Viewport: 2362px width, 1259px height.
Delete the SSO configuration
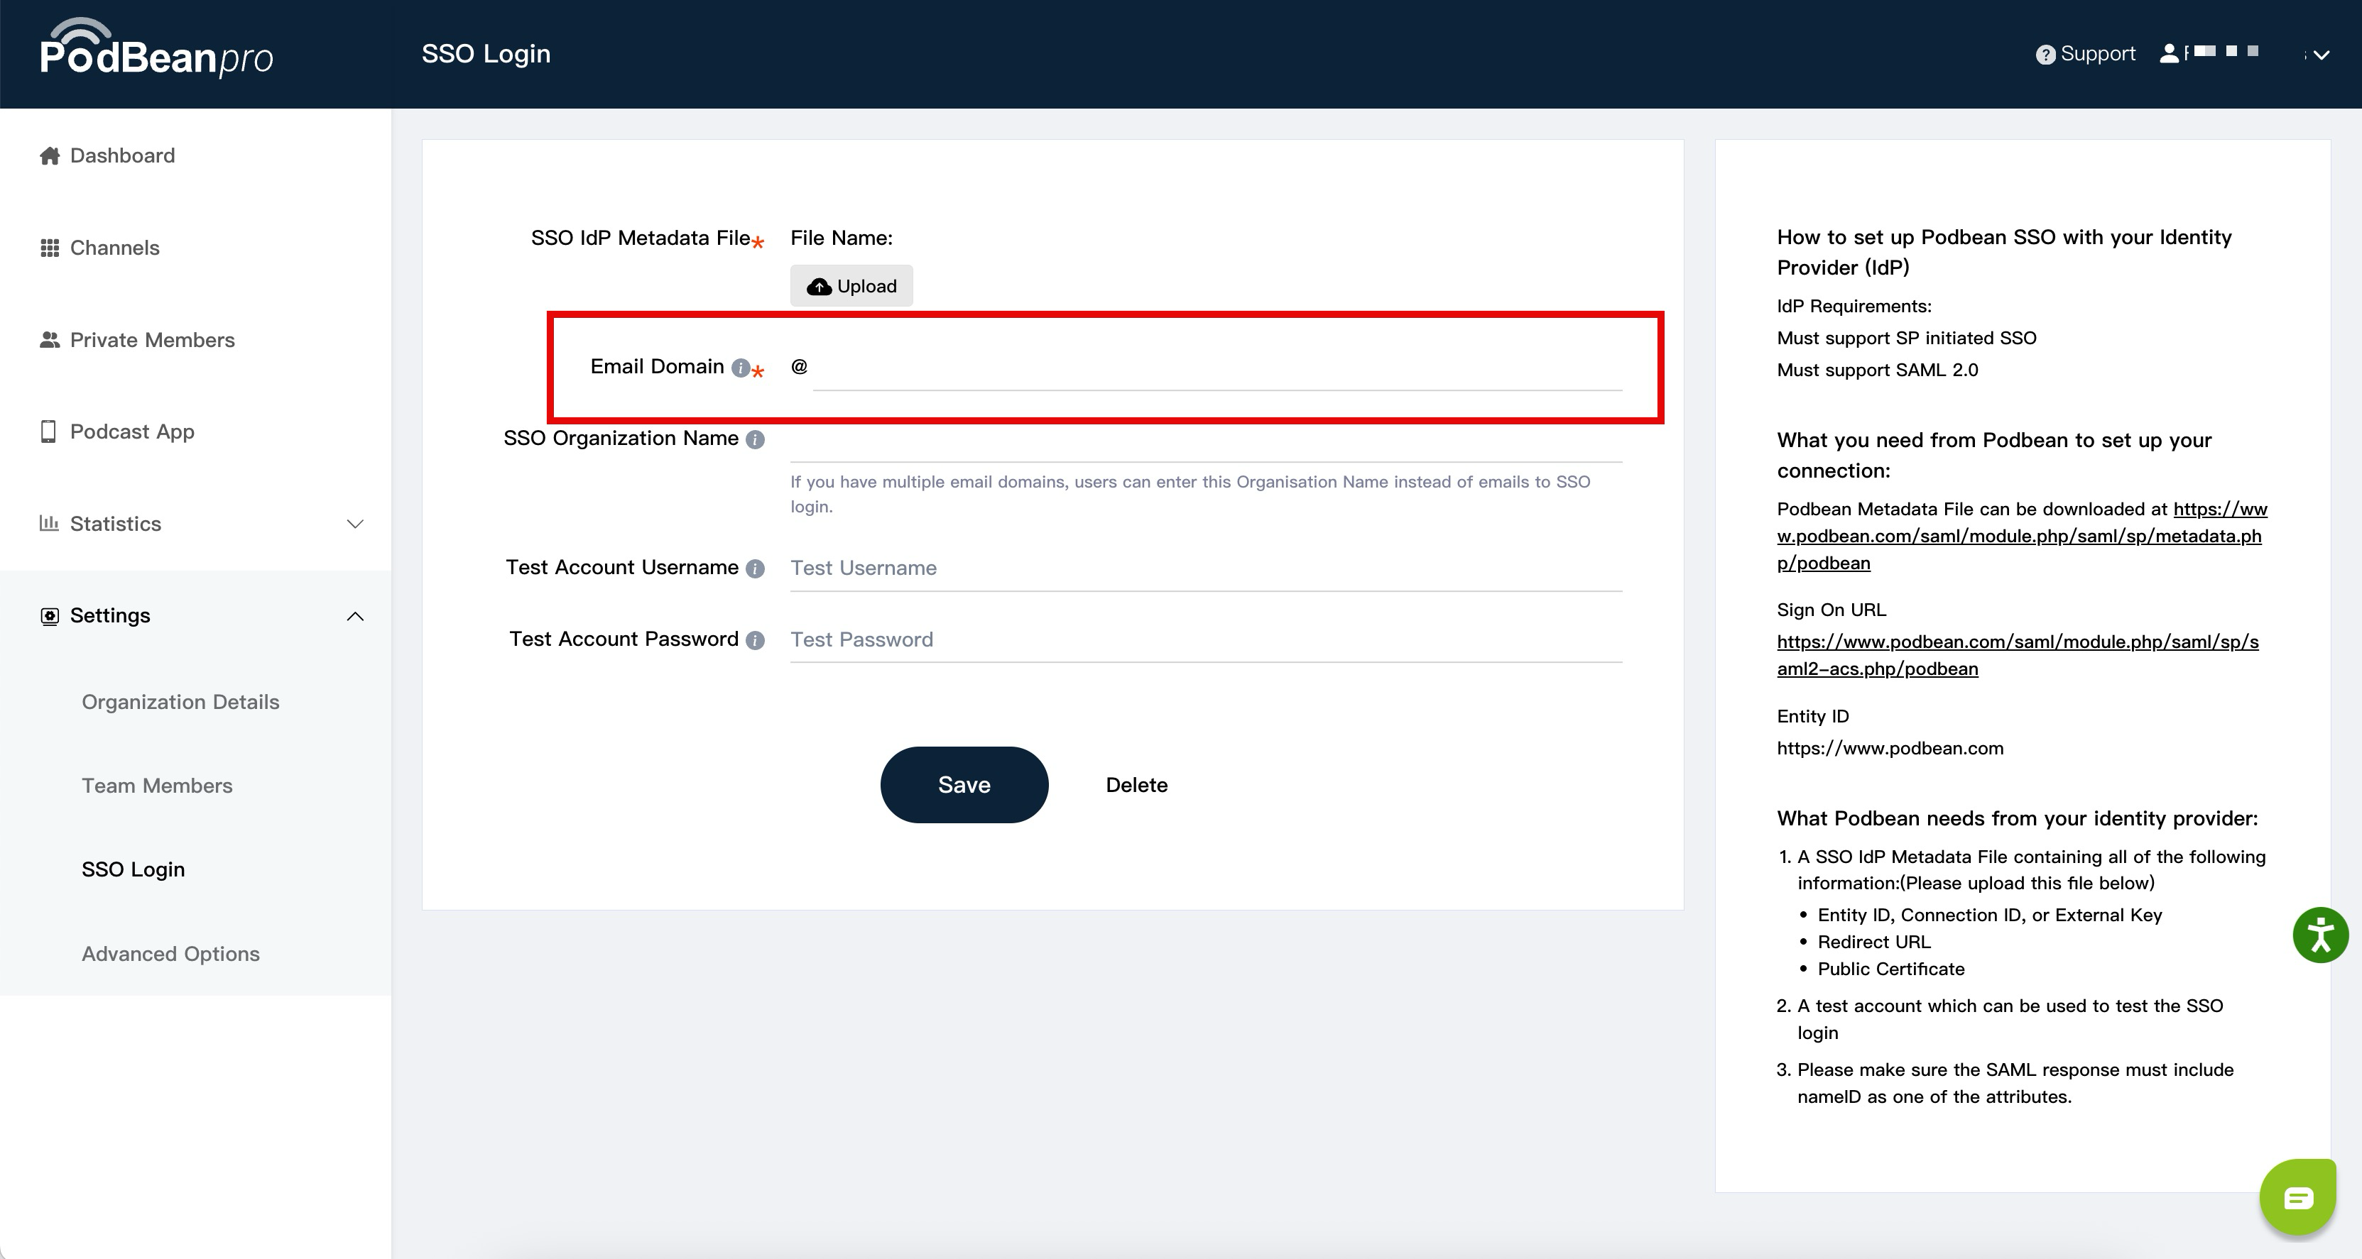tap(1136, 785)
